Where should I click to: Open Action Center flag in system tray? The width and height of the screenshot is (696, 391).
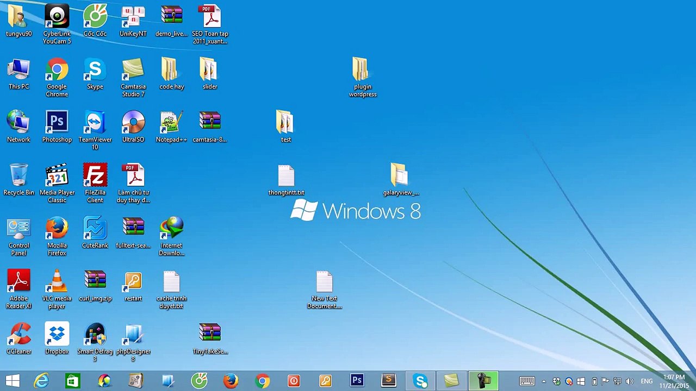click(x=605, y=381)
